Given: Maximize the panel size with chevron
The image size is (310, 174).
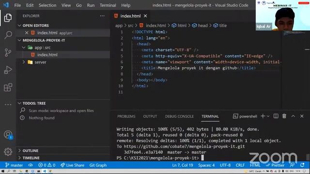Looking at the screenshot, I should point(293,116).
